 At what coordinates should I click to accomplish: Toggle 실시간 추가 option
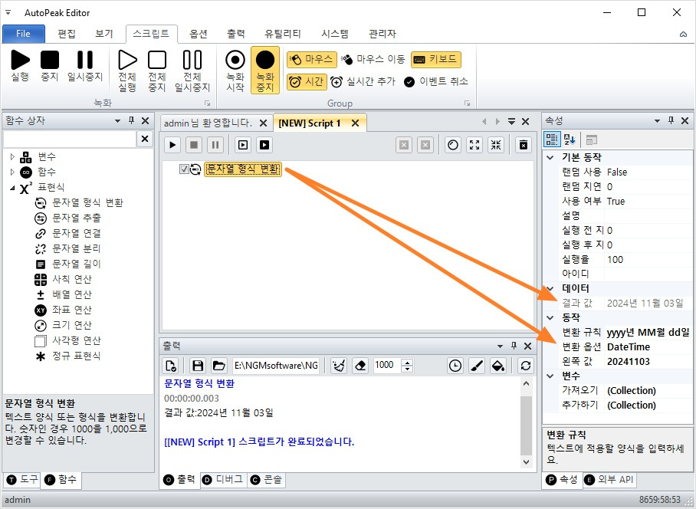363,82
